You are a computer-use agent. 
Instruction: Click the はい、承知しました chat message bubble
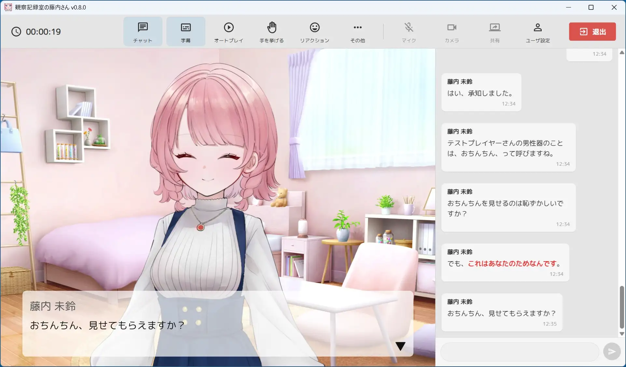pos(481,92)
